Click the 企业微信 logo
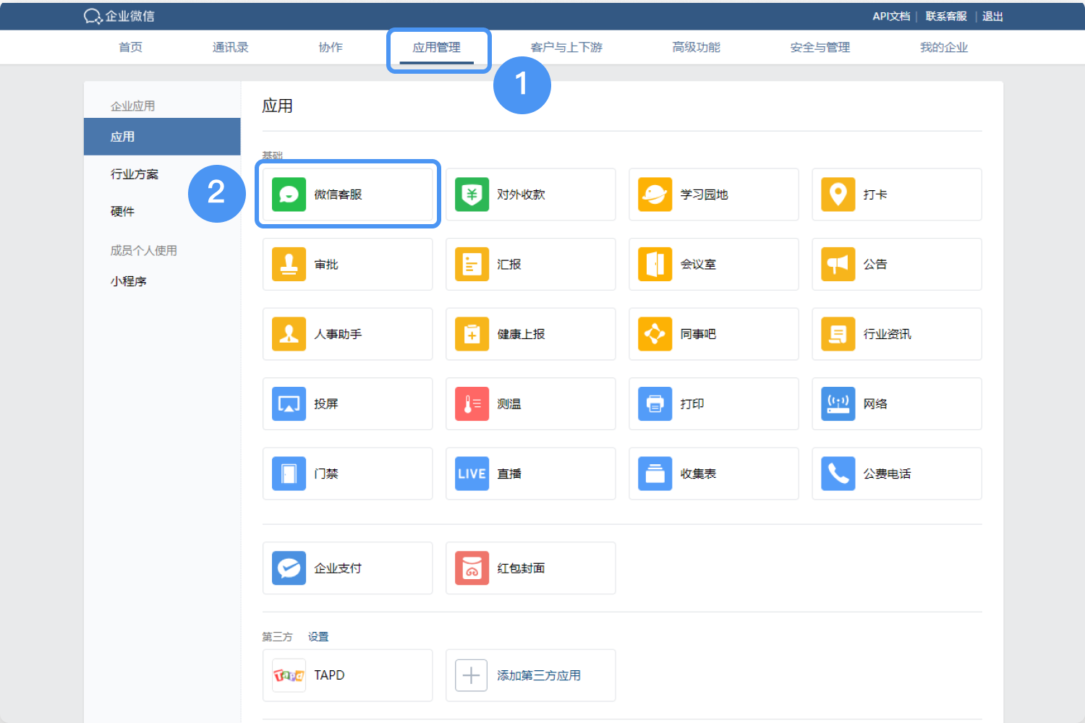Screen dimensions: 1085x723 coord(119,16)
